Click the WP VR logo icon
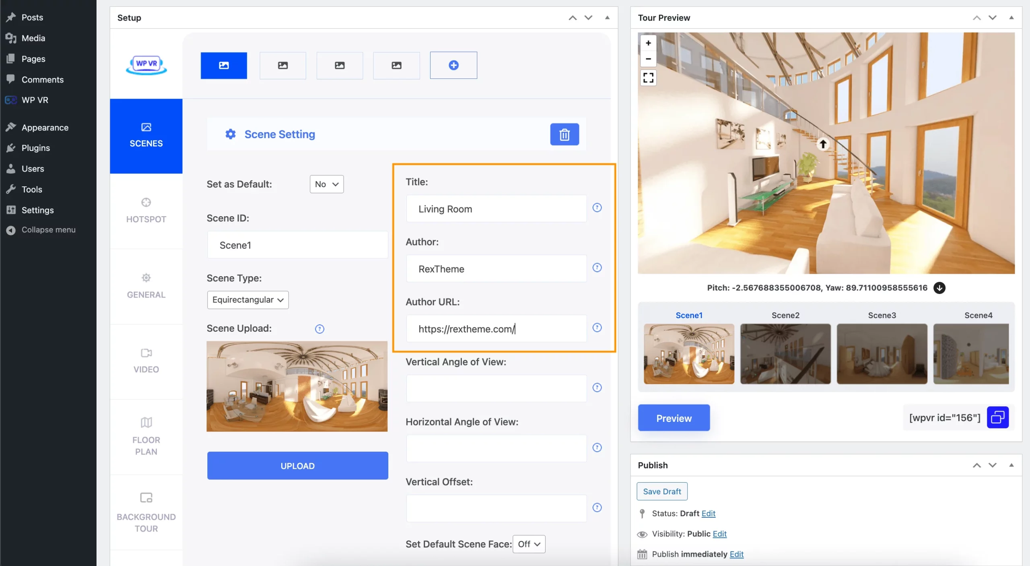The image size is (1030, 566). 146,64
